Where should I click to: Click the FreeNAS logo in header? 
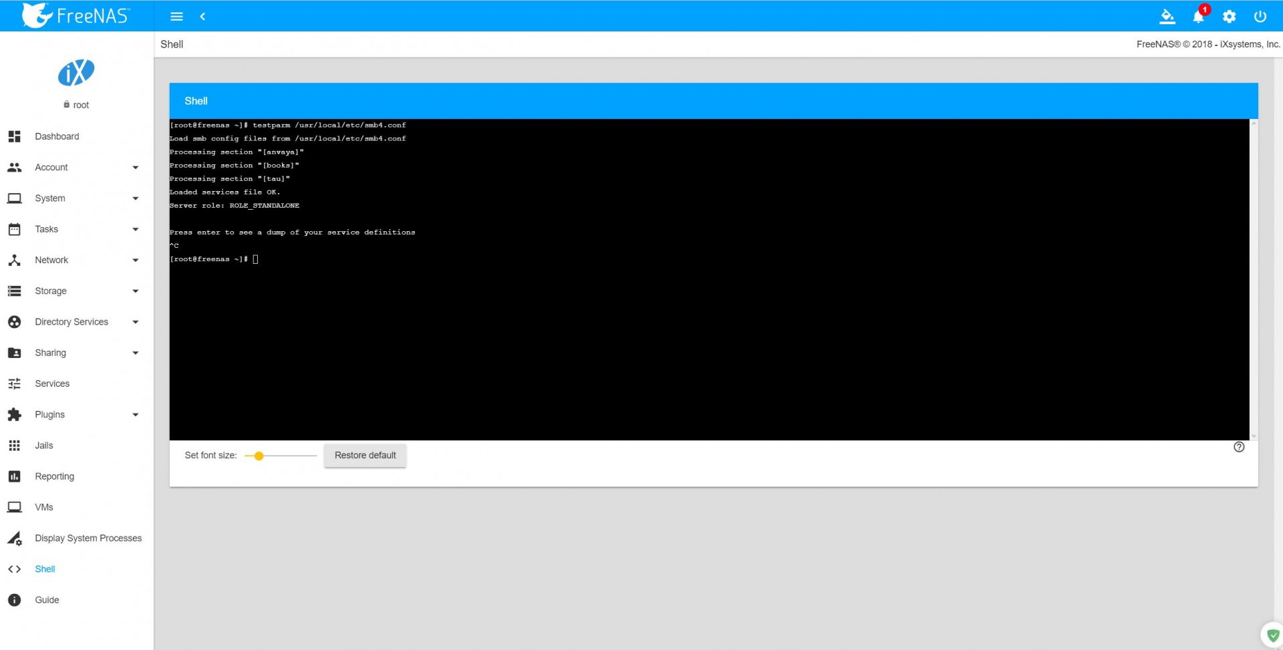pos(76,15)
